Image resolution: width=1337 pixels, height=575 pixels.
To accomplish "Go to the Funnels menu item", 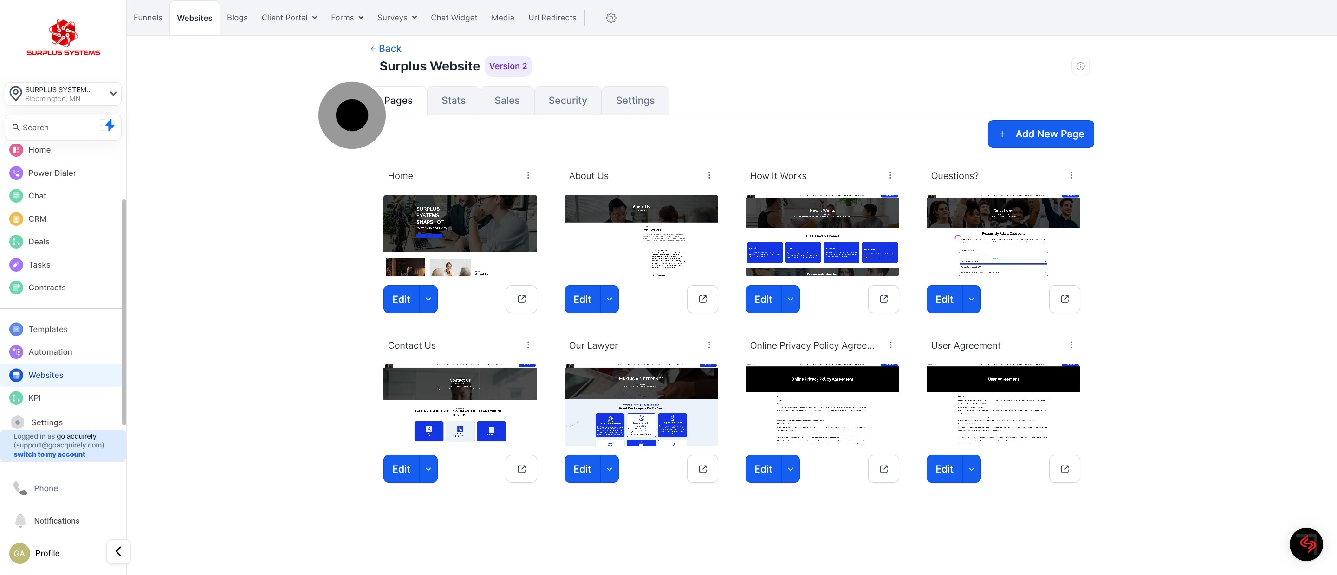I will tap(148, 18).
